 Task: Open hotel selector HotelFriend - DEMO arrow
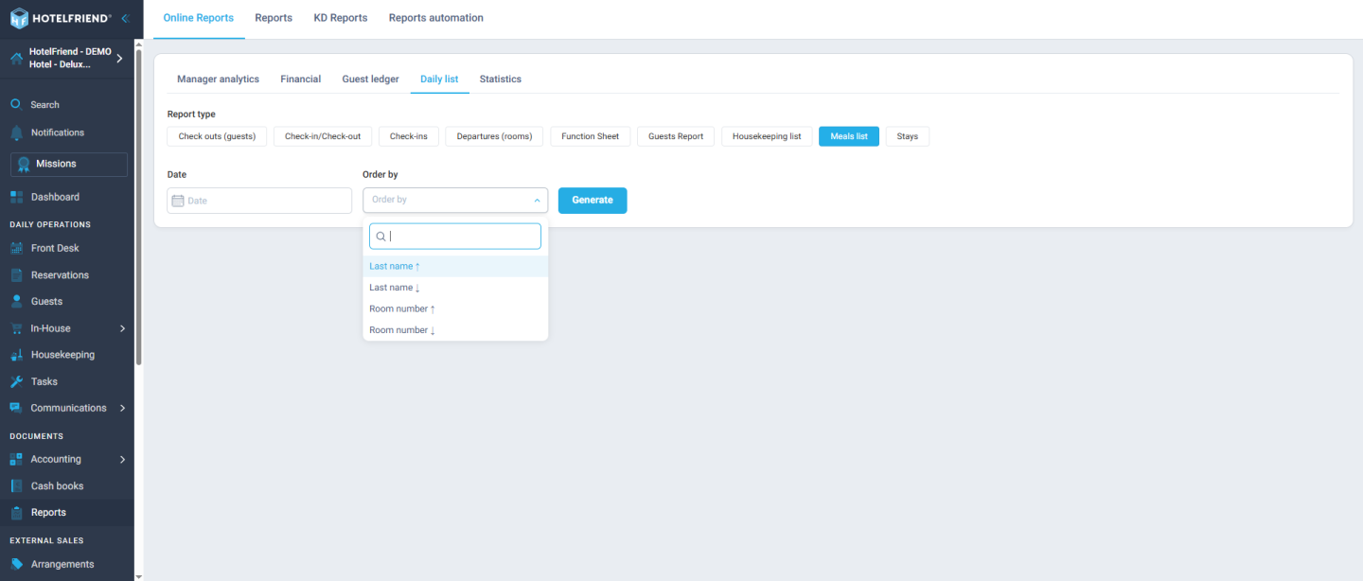[119, 59]
